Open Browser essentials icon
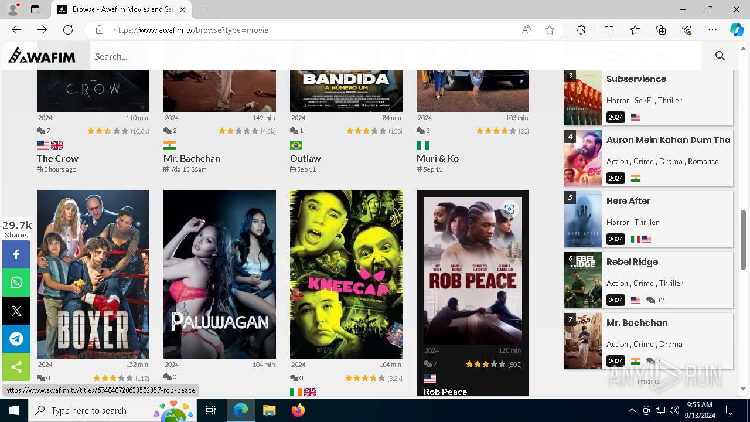 tap(687, 30)
